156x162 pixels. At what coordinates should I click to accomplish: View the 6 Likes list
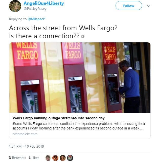(34, 158)
